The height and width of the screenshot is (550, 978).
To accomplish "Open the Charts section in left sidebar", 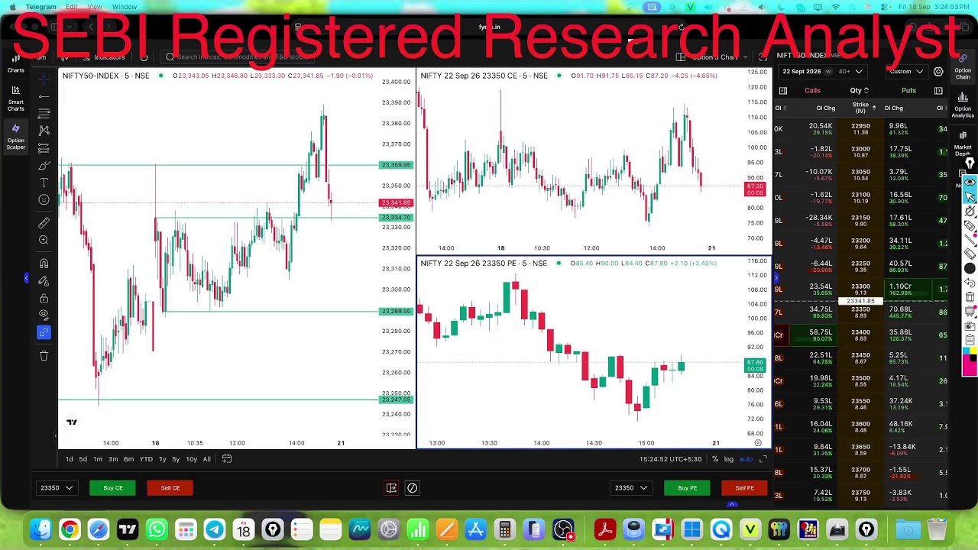I will click(15, 63).
